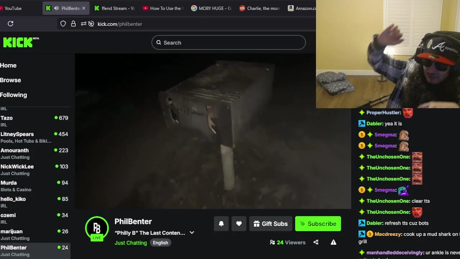This screenshot has width=460, height=259.
Task: Click the Kick logo
Action: click(21, 42)
